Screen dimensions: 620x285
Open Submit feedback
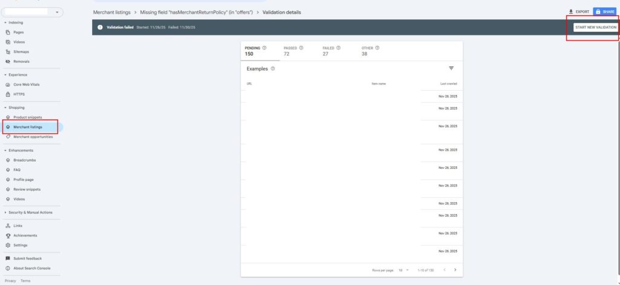27,258
